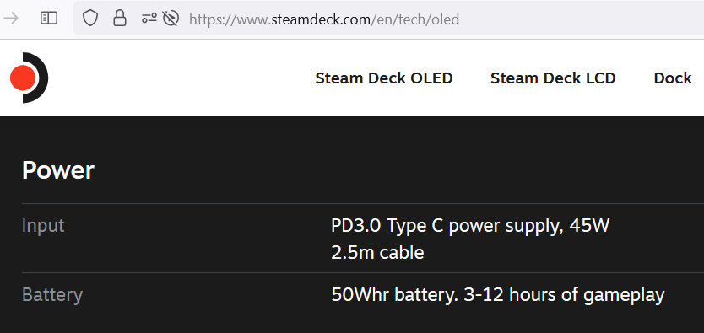Open the Steam Deck LCD page
Viewport: 704px width, 333px height.
point(553,78)
